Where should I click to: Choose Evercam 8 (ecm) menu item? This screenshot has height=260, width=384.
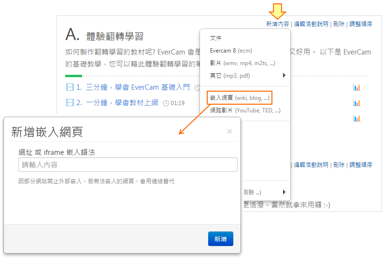point(231,51)
